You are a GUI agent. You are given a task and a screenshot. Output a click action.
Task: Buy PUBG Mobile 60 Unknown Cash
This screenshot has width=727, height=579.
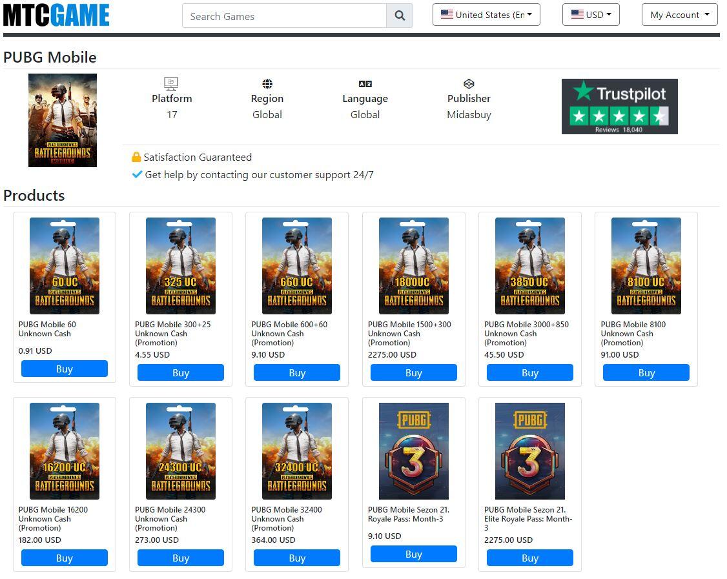[65, 369]
